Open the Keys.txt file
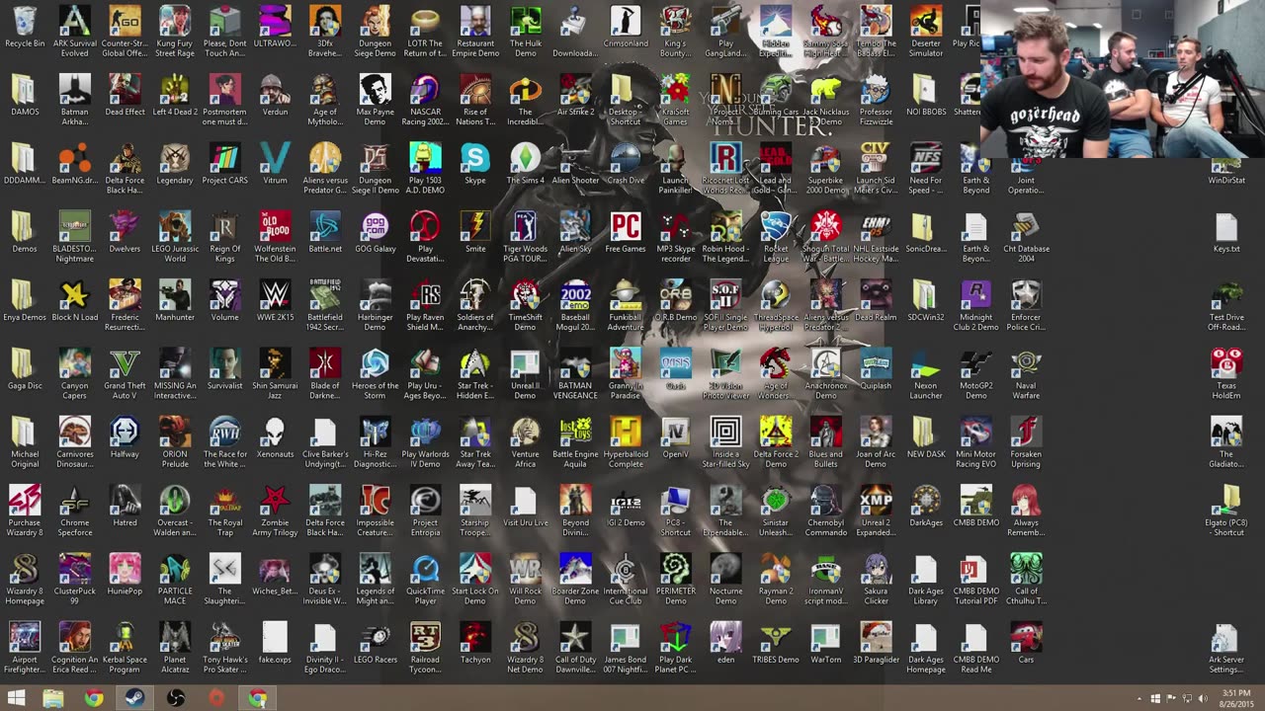This screenshot has width=1265, height=711. coord(1226,232)
